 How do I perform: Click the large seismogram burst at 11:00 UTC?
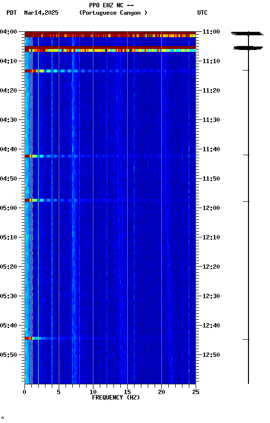[247, 34]
